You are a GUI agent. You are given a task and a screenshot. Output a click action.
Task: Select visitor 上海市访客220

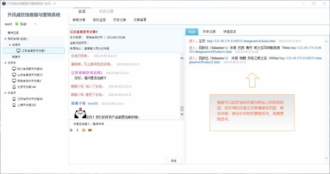(x=26, y=105)
